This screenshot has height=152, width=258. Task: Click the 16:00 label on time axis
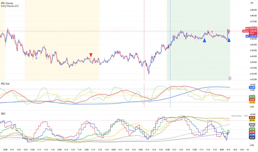tap(167, 150)
